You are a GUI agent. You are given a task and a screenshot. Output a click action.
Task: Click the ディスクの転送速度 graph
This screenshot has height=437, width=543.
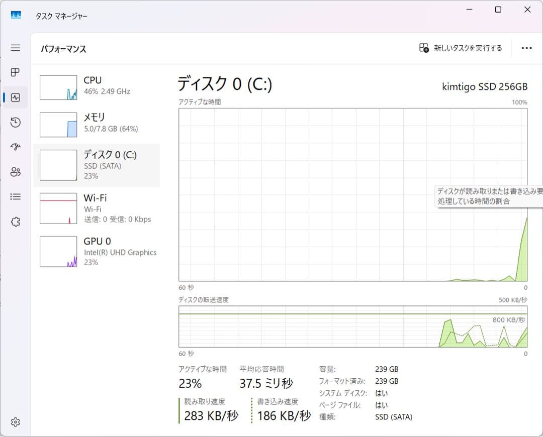[352, 329]
